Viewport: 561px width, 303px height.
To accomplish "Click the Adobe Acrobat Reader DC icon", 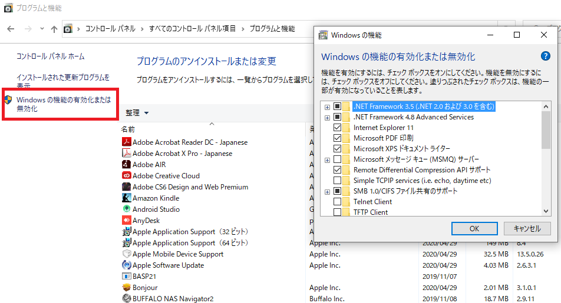I will click(126, 142).
